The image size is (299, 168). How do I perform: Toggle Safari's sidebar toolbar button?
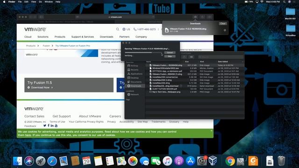pos(42,17)
